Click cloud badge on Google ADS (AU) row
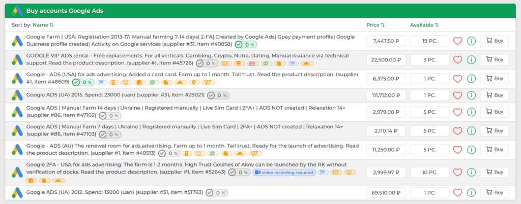The image size is (521, 204). (240, 153)
